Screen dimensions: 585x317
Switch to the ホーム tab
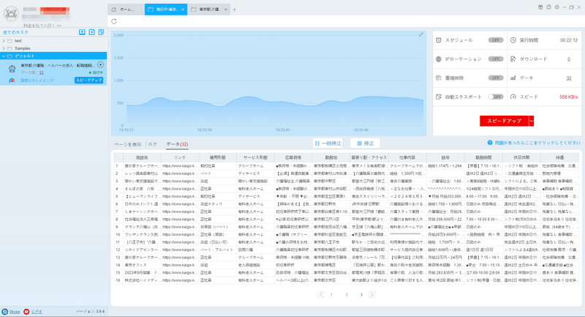coord(126,10)
